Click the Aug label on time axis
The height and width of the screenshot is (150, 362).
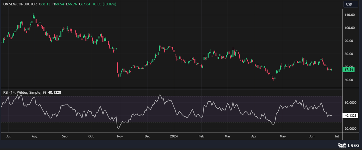(x=35, y=136)
